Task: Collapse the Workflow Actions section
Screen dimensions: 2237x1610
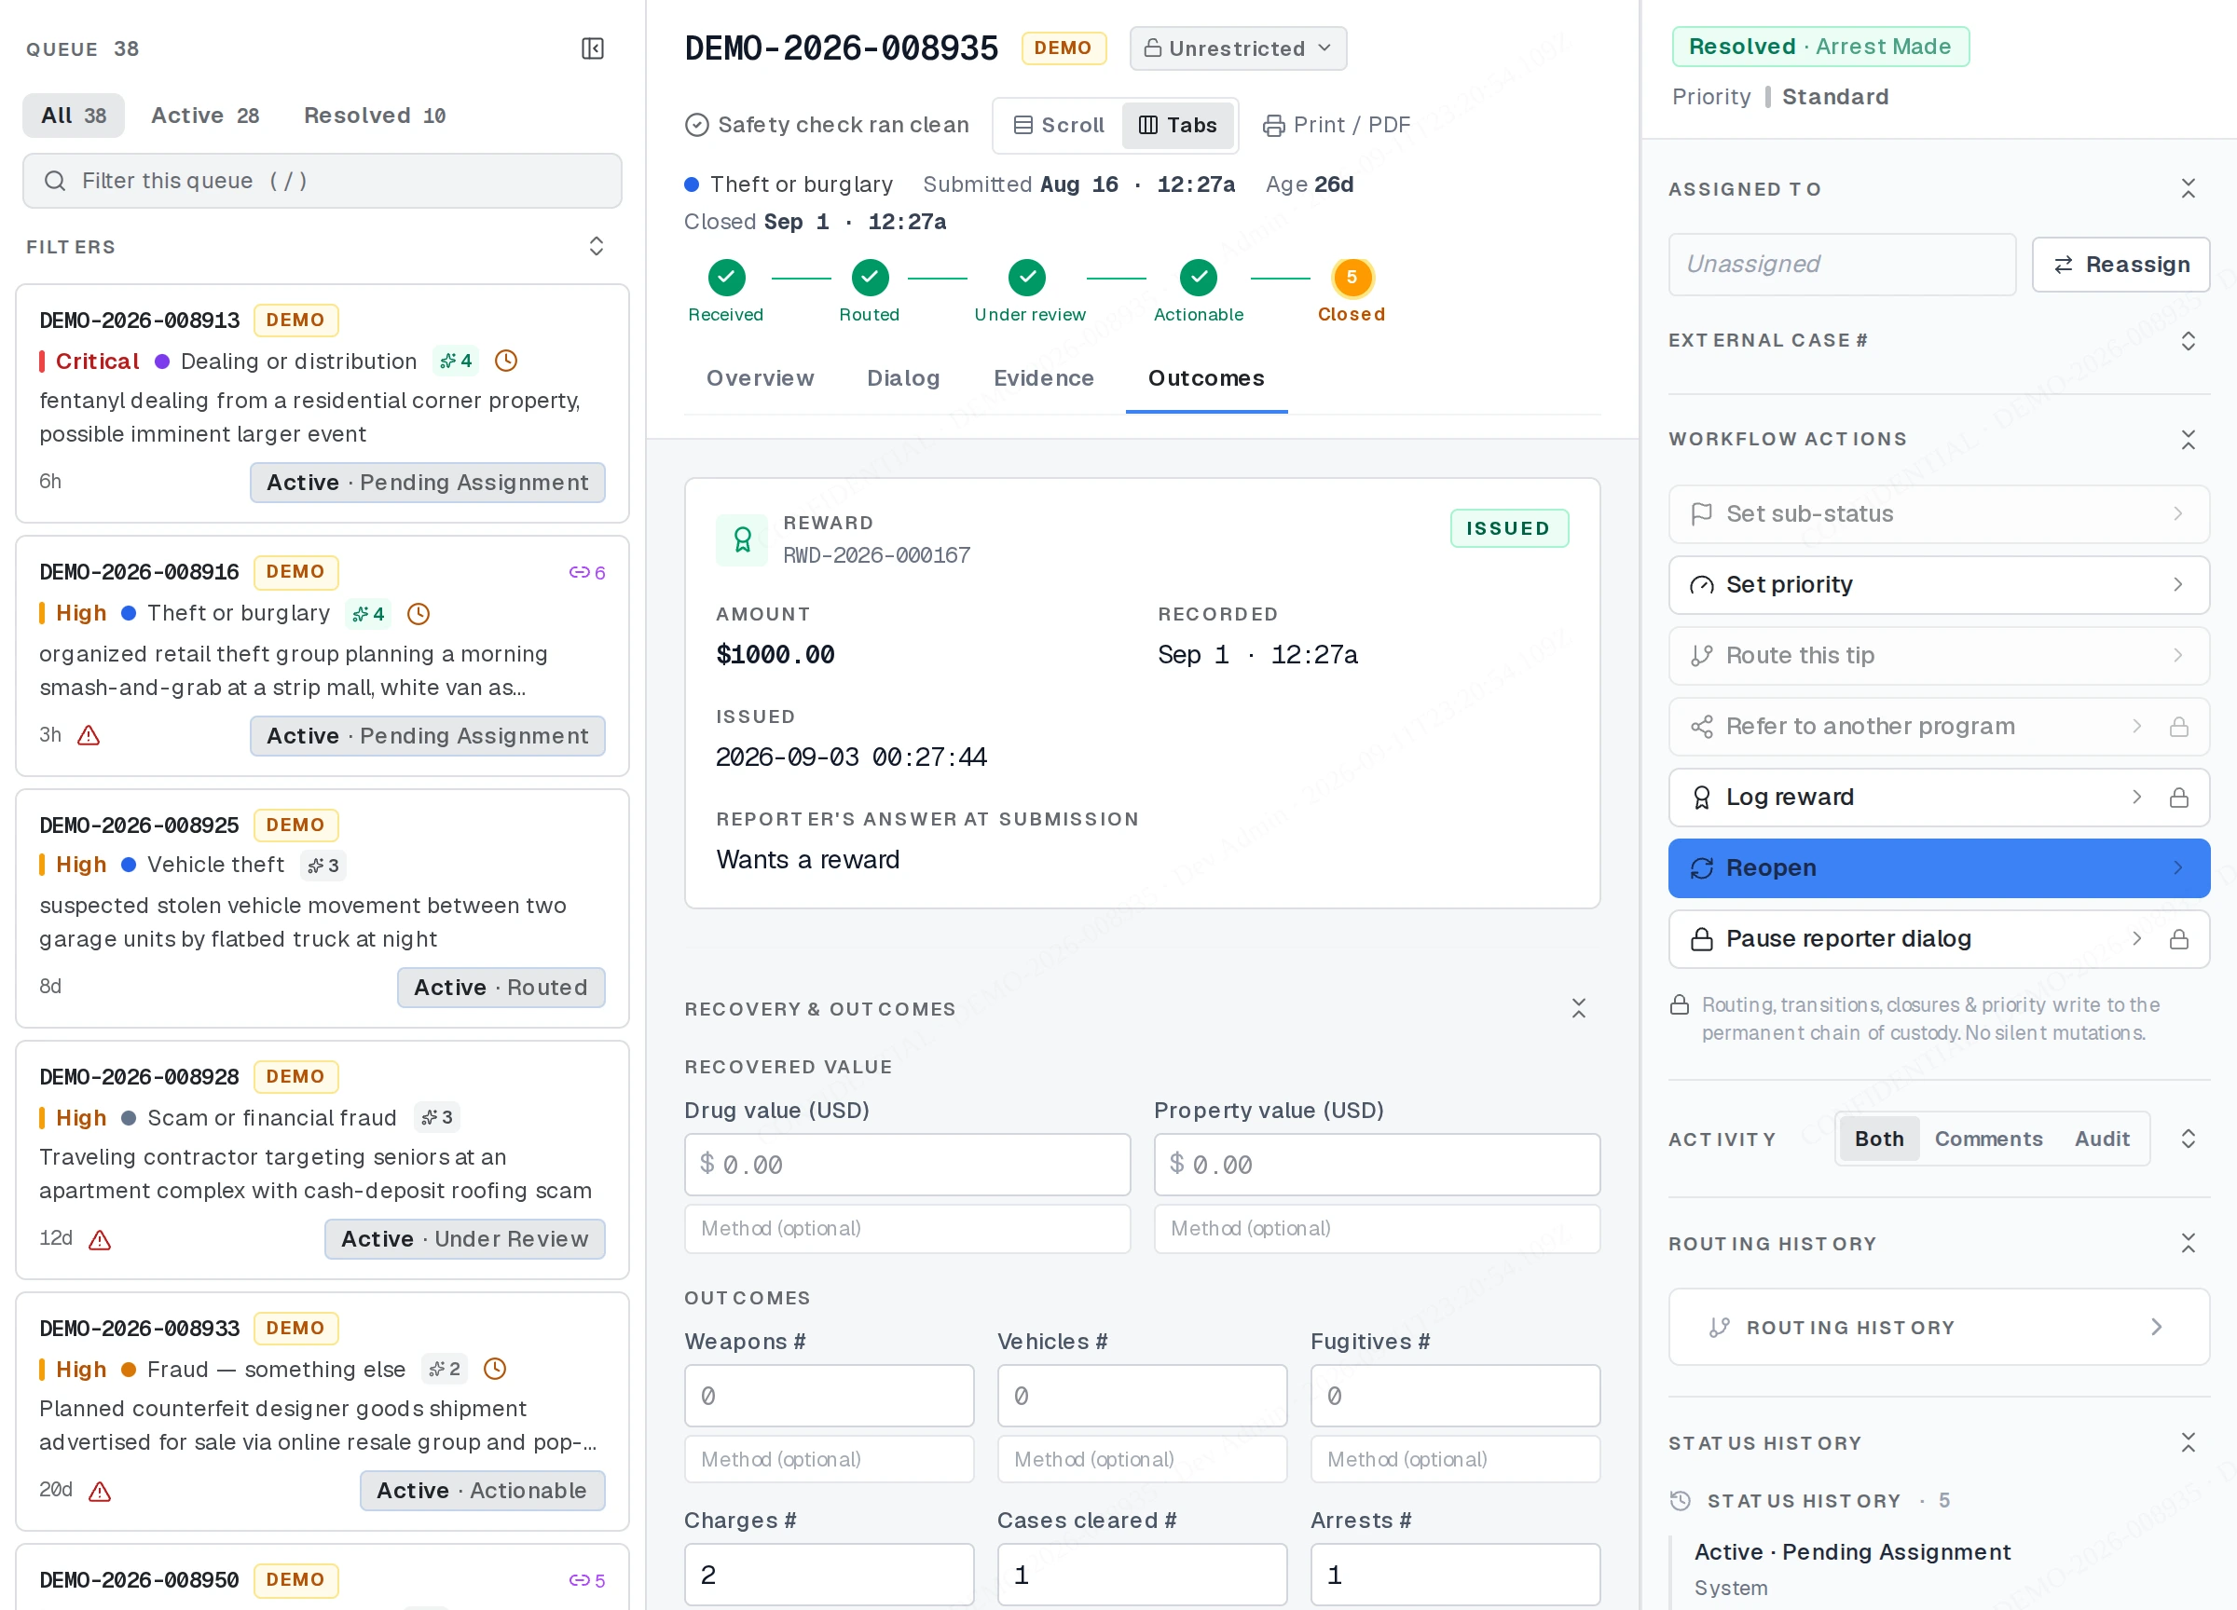Action: pyautogui.click(x=2188, y=440)
